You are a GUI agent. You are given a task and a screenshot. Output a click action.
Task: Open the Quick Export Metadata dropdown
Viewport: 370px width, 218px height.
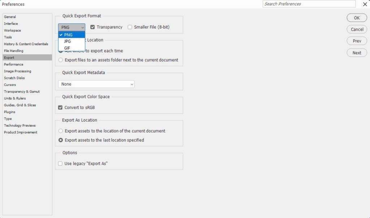96,84
